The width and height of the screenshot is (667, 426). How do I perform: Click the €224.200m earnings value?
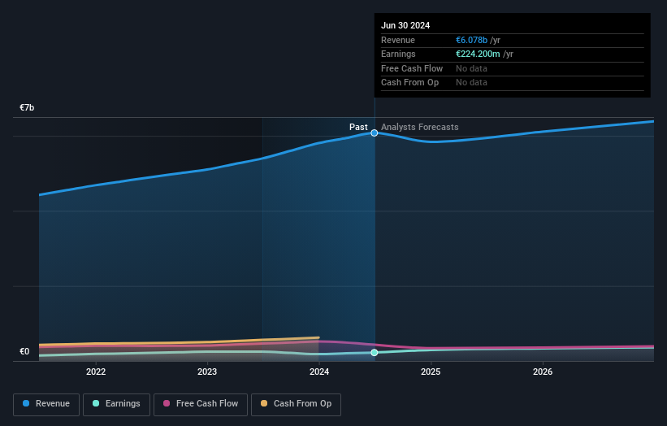(478, 54)
